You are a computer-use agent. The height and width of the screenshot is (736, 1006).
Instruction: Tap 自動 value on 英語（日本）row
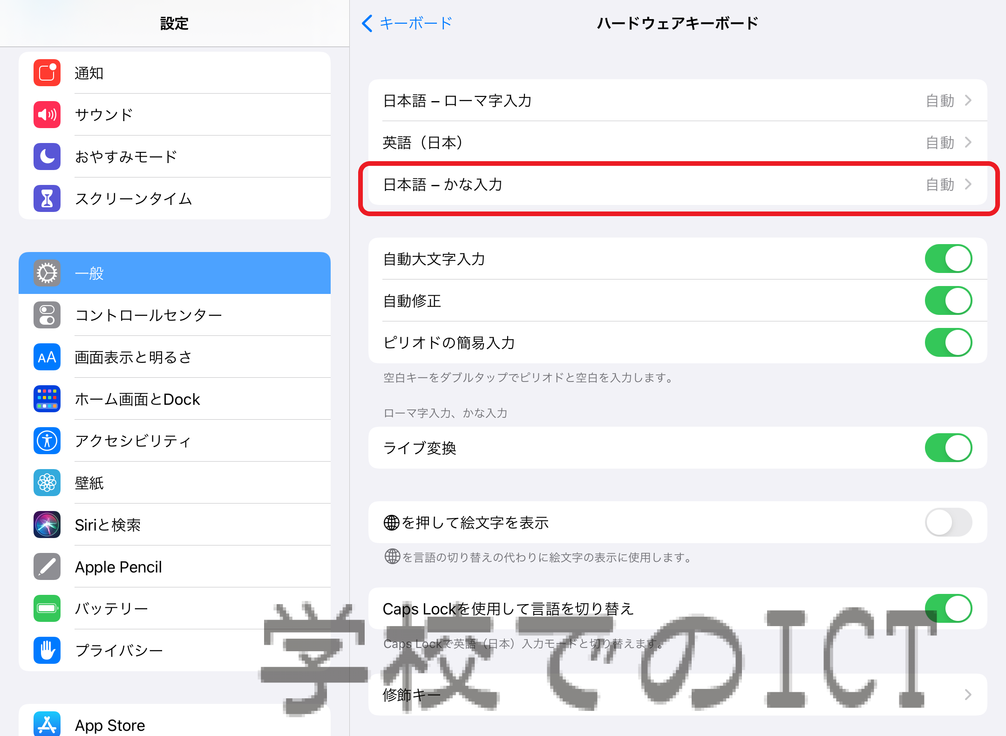pyautogui.click(x=940, y=143)
